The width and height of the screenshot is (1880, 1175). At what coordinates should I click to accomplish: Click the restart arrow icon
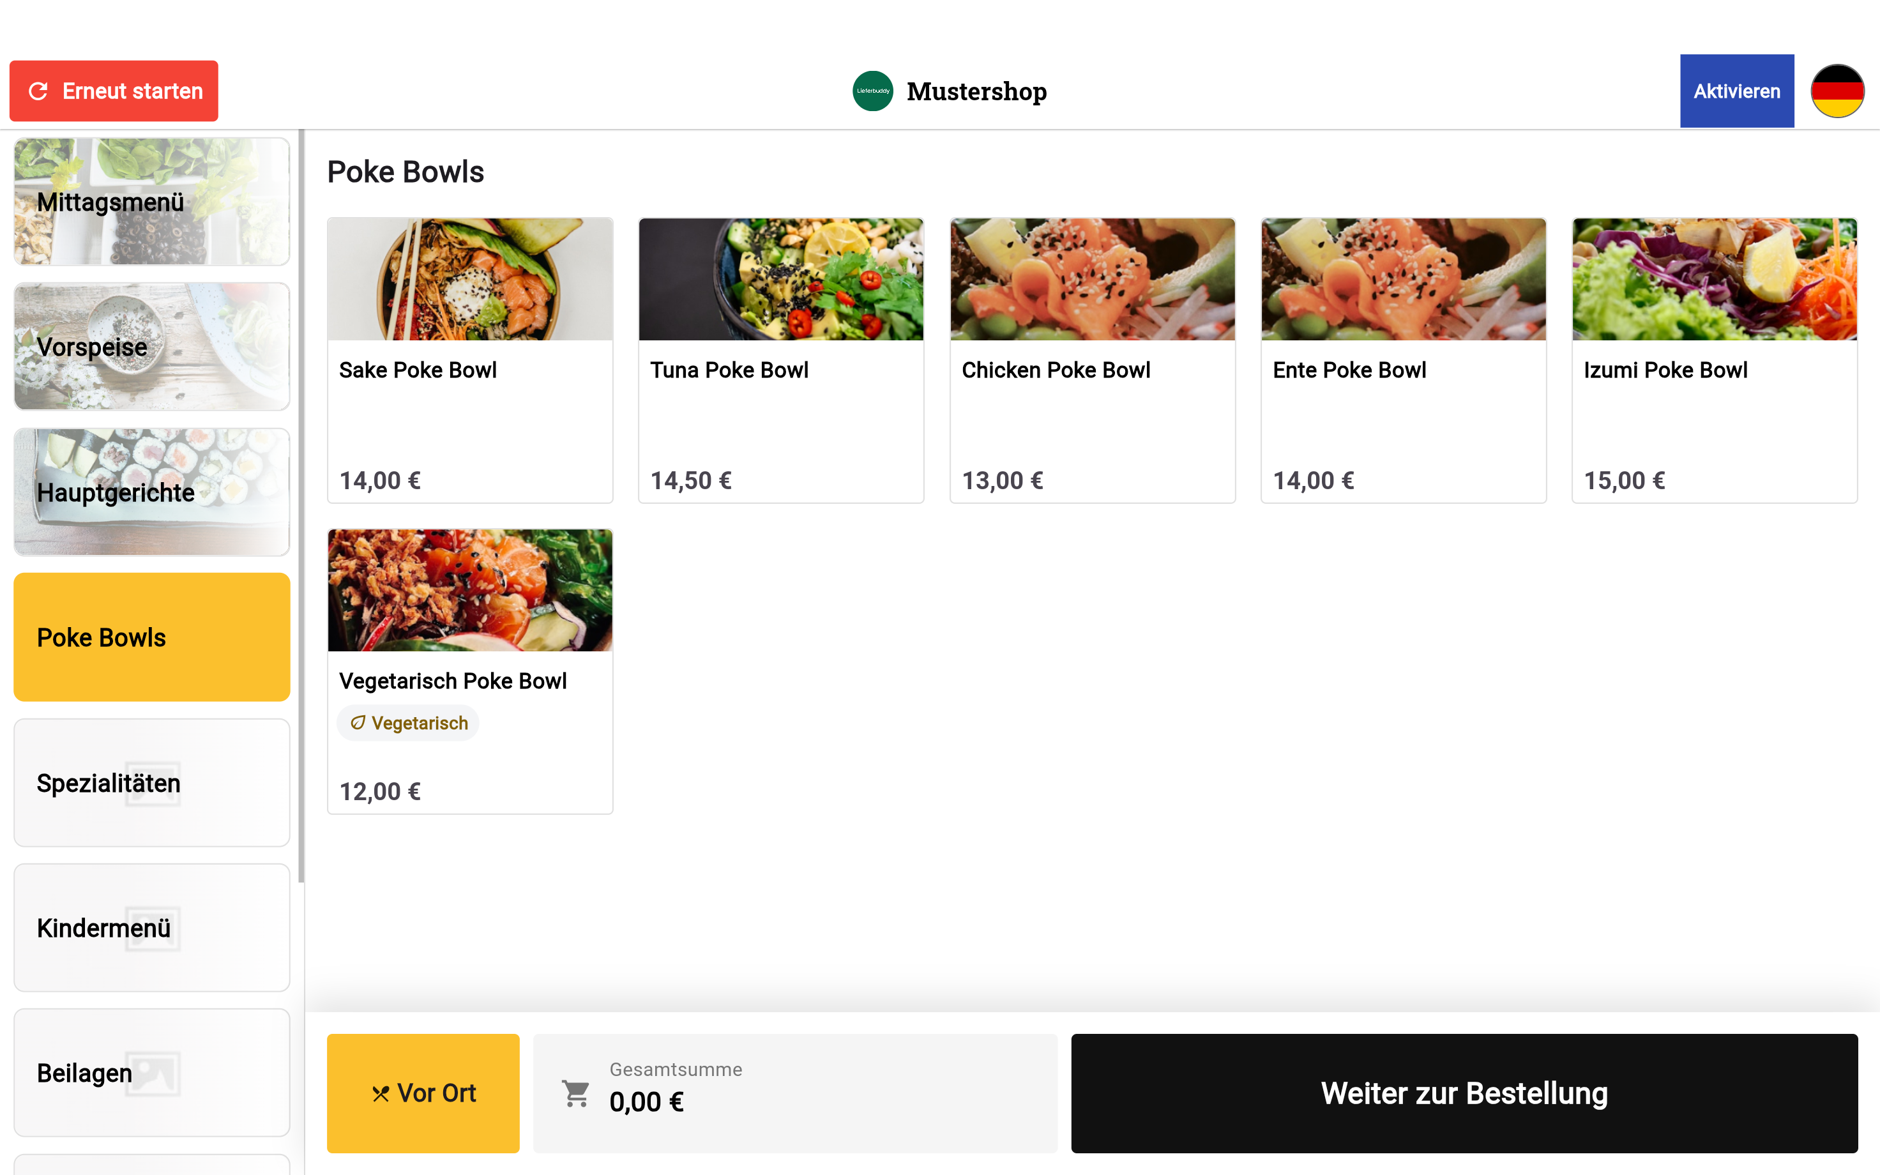38,91
